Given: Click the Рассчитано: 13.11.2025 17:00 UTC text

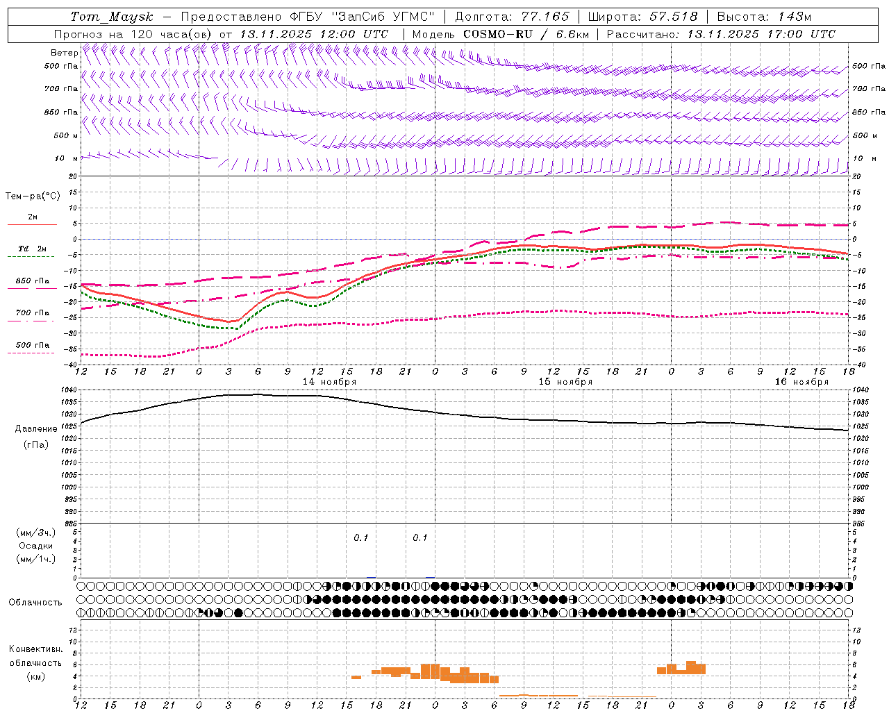Looking at the screenshot, I should pos(721,34).
